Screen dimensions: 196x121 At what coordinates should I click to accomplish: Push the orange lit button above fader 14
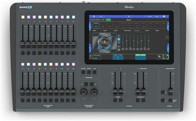40,64
